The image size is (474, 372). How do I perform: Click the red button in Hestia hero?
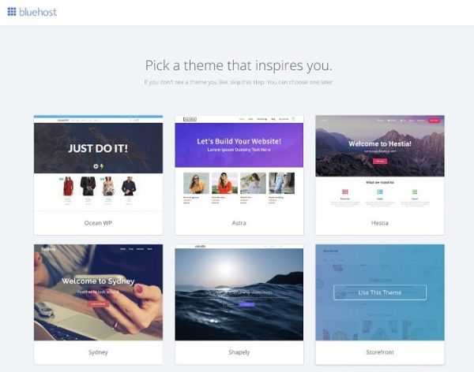pyautogui.click(x=380, y=161)
